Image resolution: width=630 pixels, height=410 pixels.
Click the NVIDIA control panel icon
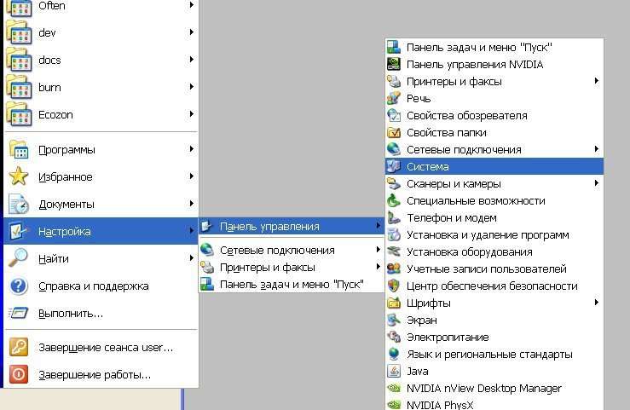(394, 64)
